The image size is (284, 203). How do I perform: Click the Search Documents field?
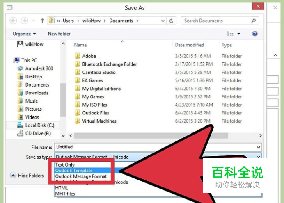click(220, 21)
